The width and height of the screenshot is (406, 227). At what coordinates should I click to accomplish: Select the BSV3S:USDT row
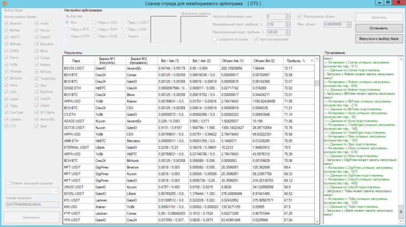(189, 68)
